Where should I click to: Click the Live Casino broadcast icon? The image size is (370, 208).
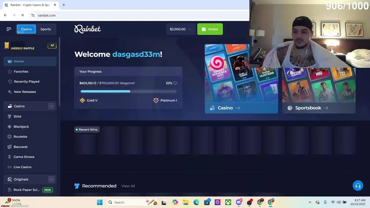[10, 167]
